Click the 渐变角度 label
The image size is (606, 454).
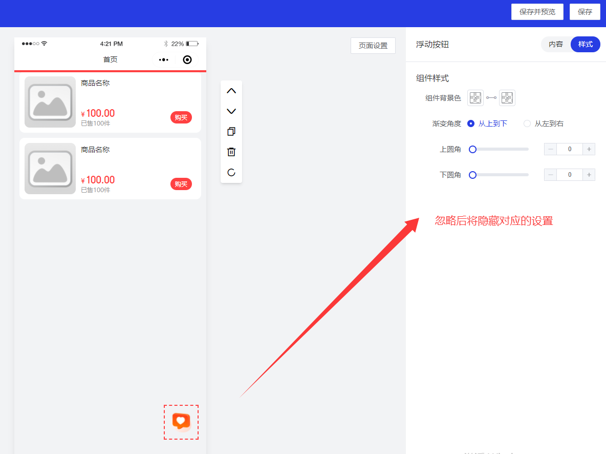point(446,123)
